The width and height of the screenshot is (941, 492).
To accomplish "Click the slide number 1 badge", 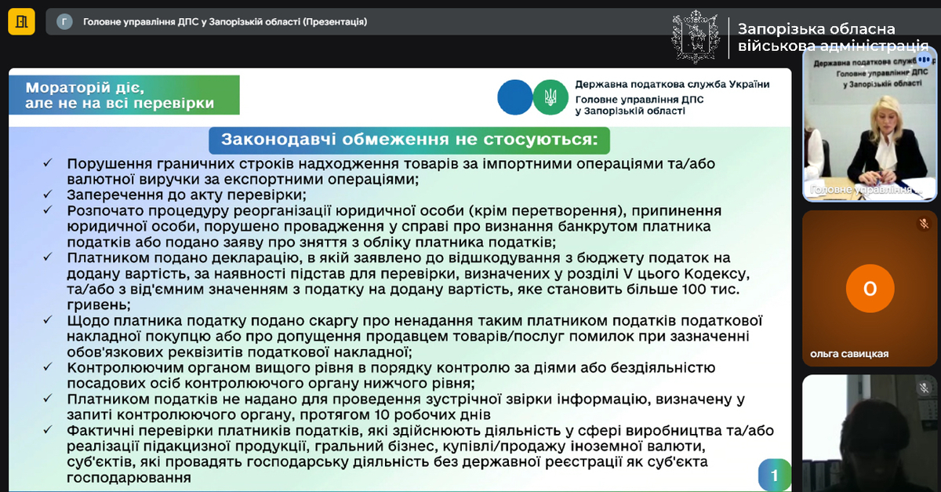I will 774,475.
